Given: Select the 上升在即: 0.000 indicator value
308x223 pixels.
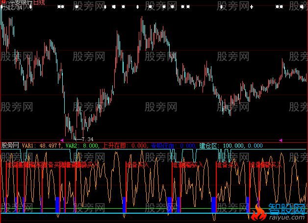Looking at the screenshot, I should tap(125, 146).
